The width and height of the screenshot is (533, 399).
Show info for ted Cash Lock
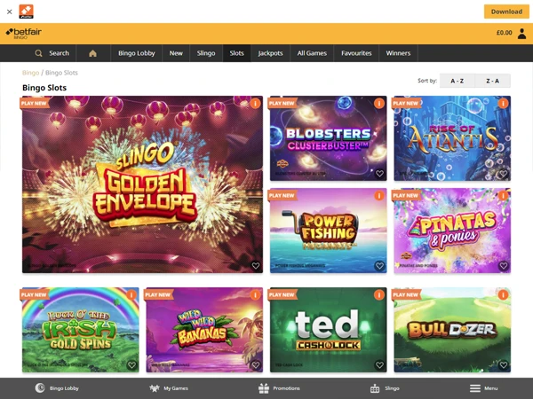(379, 295)
